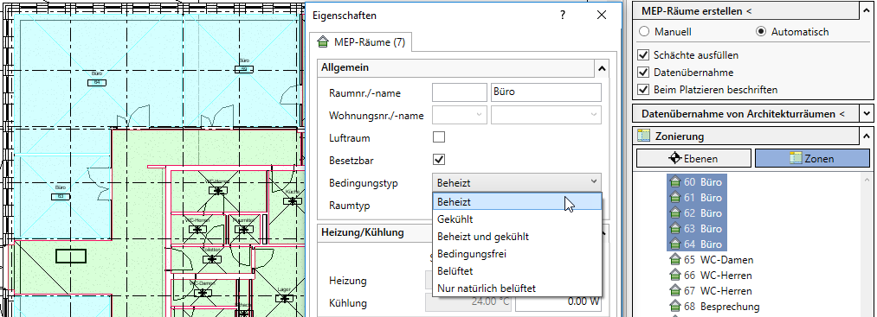
Task: Switch to the MEP-Räume (7) tab
Action: click(x=361, y=41)
